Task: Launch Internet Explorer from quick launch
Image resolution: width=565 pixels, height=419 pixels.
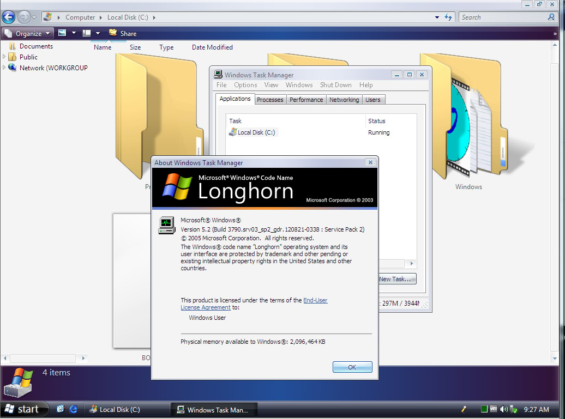Action: [x=73, y=409]
